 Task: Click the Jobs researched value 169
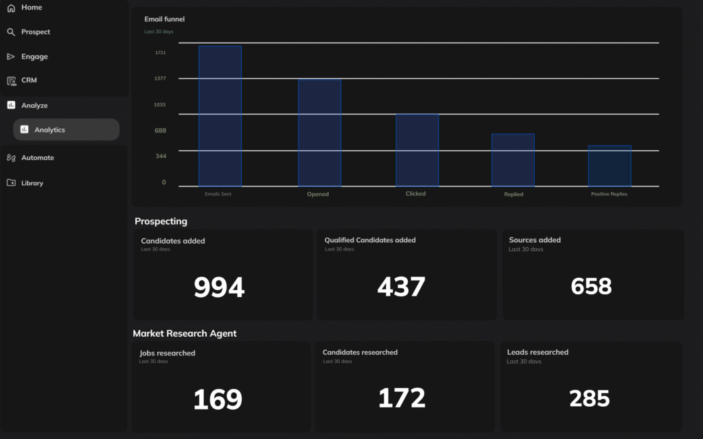coord(218,399)
